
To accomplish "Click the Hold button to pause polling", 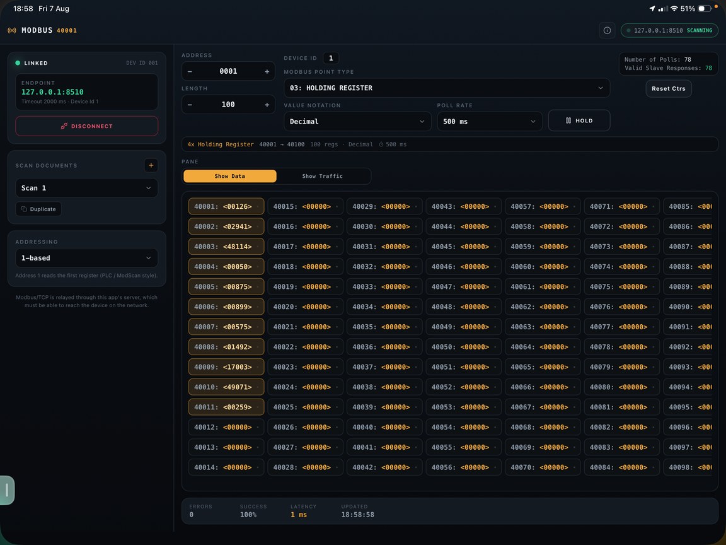I will pyautogui.click(x=579, y=120).
